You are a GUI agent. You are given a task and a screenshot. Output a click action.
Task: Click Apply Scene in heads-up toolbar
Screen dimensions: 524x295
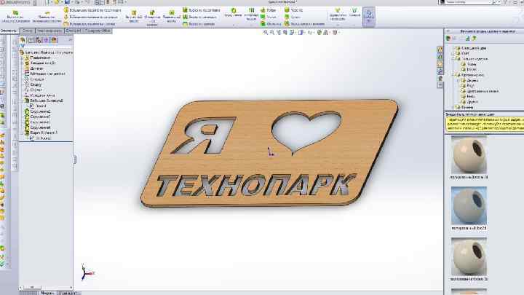(326, 33)
